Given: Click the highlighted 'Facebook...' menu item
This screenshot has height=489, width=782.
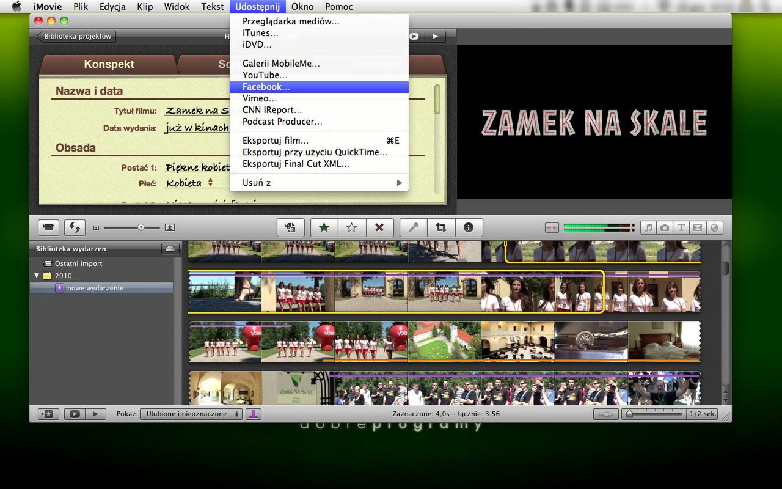Looking at the screenshot, I should [x=319, y=87].
